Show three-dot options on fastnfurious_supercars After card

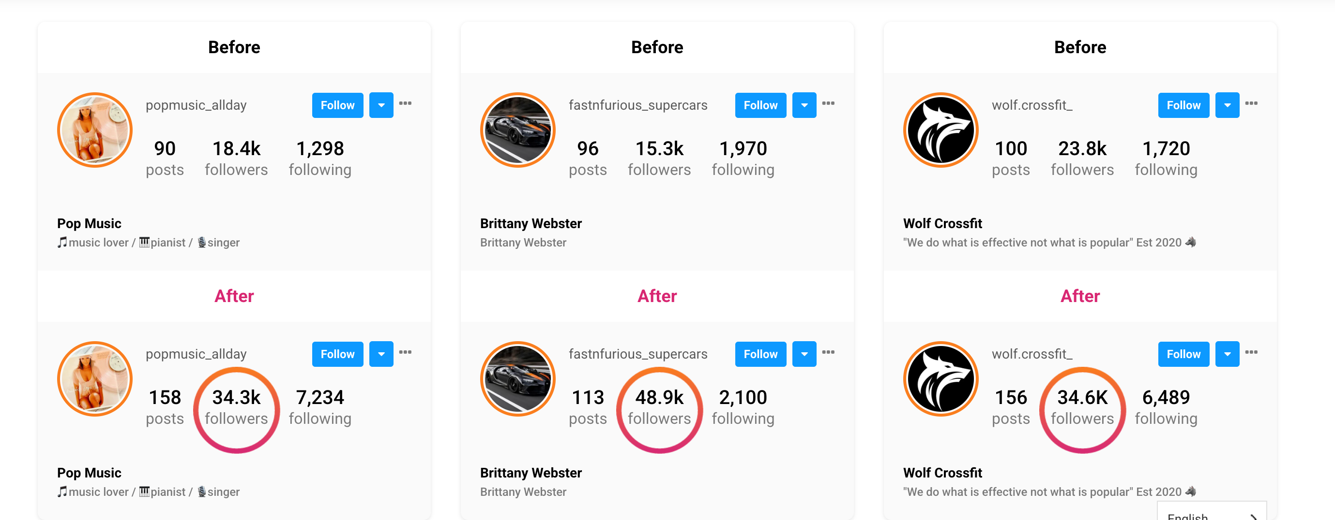828,352
